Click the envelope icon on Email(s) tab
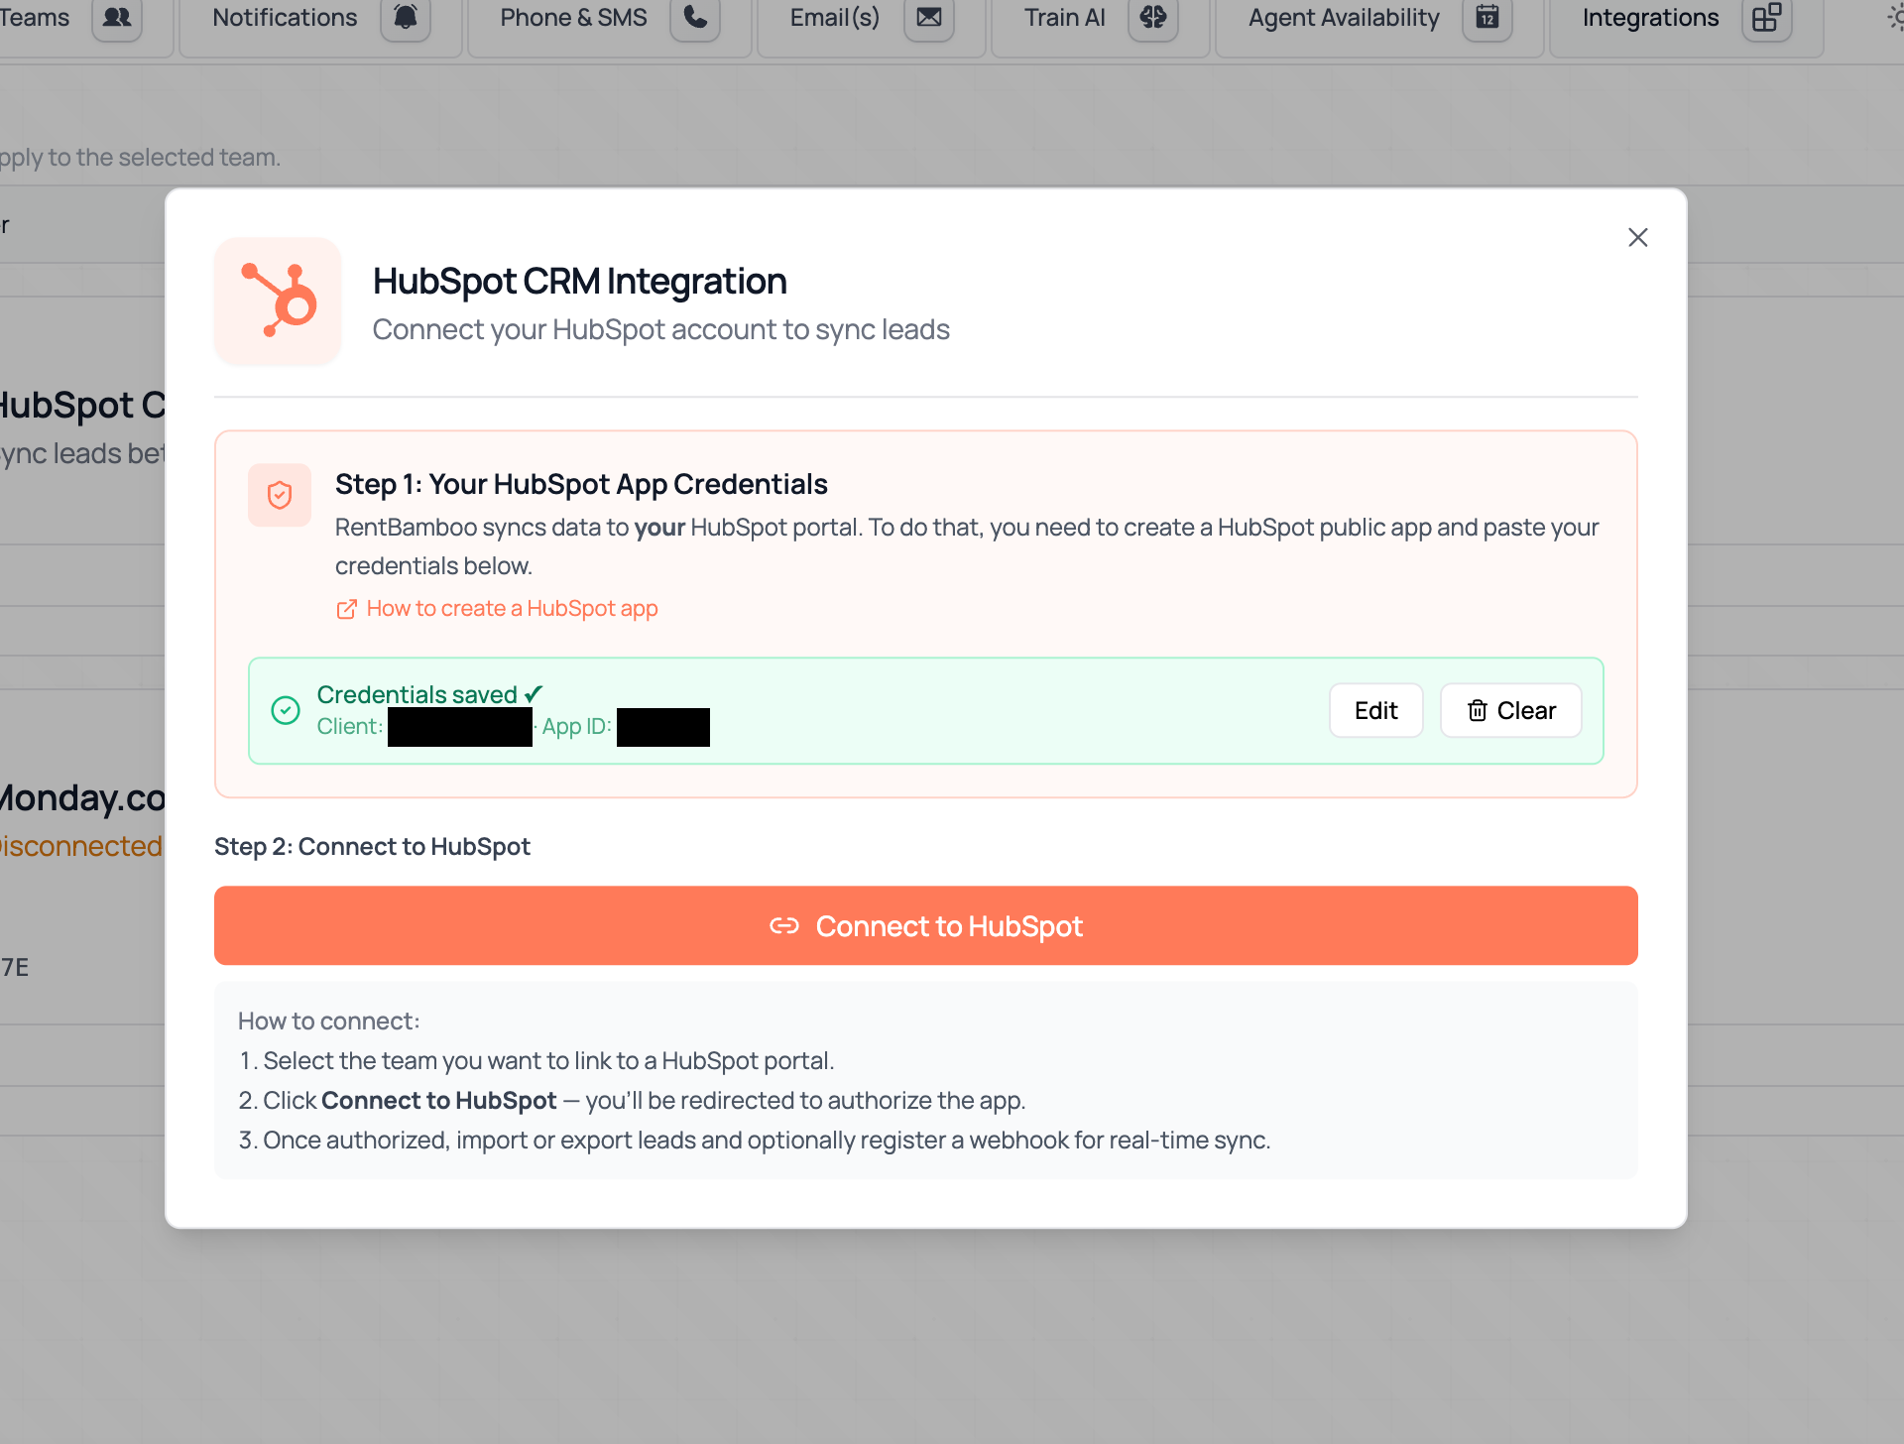This screenshot has width=1904, height=1444. (929, 18)
